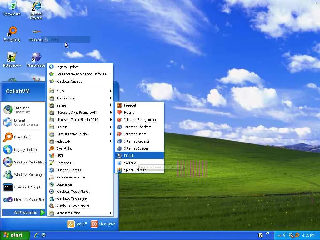Expand Microsoft Visual Studio 2010 submenu arrow
The width and height of the screenshot is (320, 240).
tap(111, 120)
